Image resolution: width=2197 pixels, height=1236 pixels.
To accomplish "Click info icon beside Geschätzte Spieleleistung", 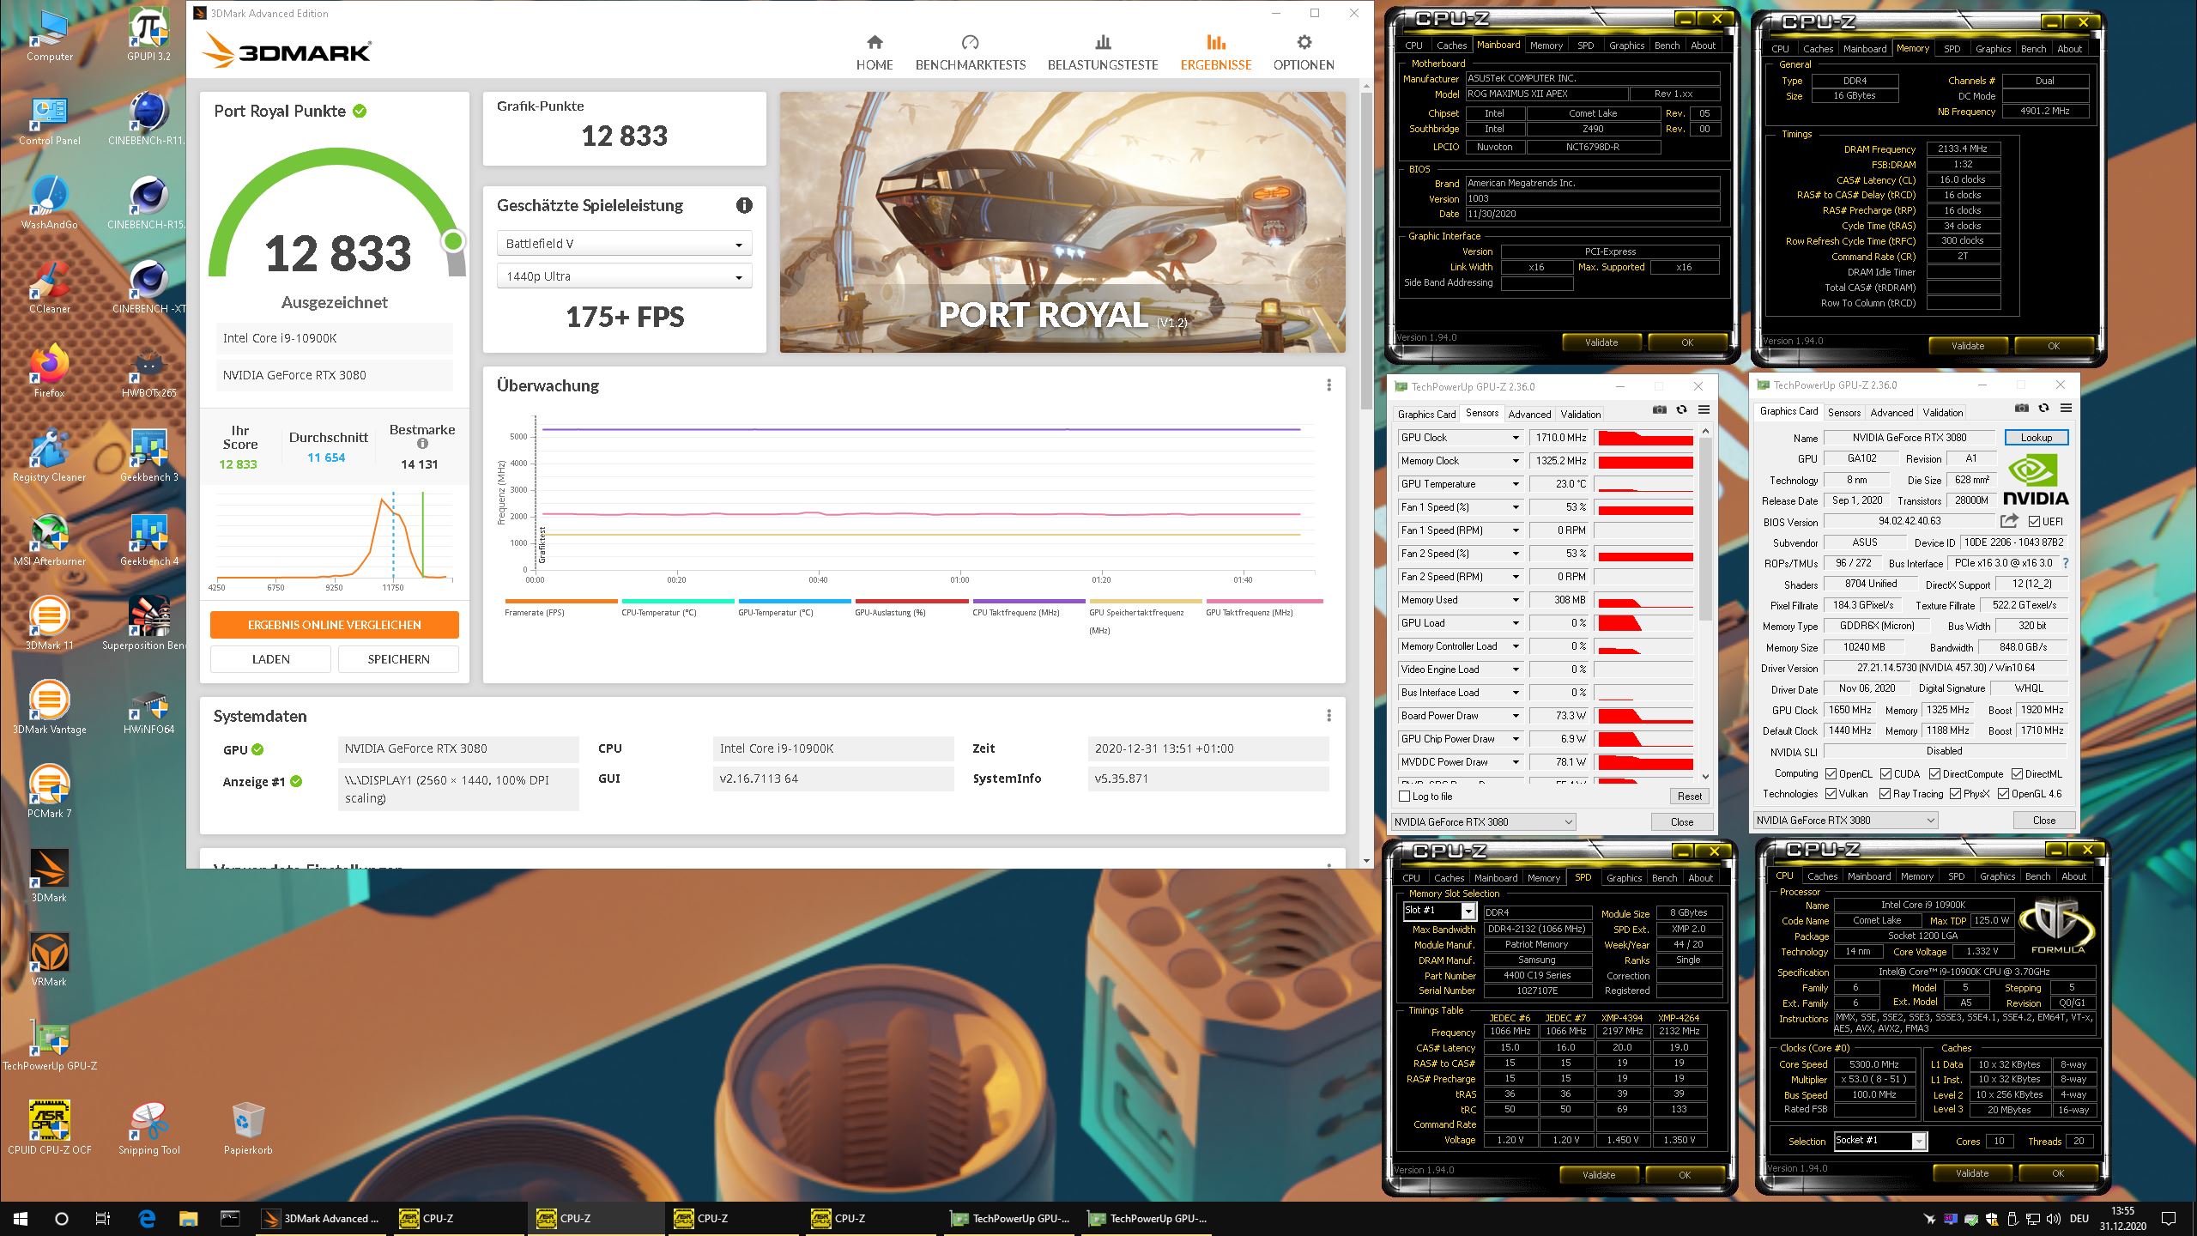I will [744, 205].
